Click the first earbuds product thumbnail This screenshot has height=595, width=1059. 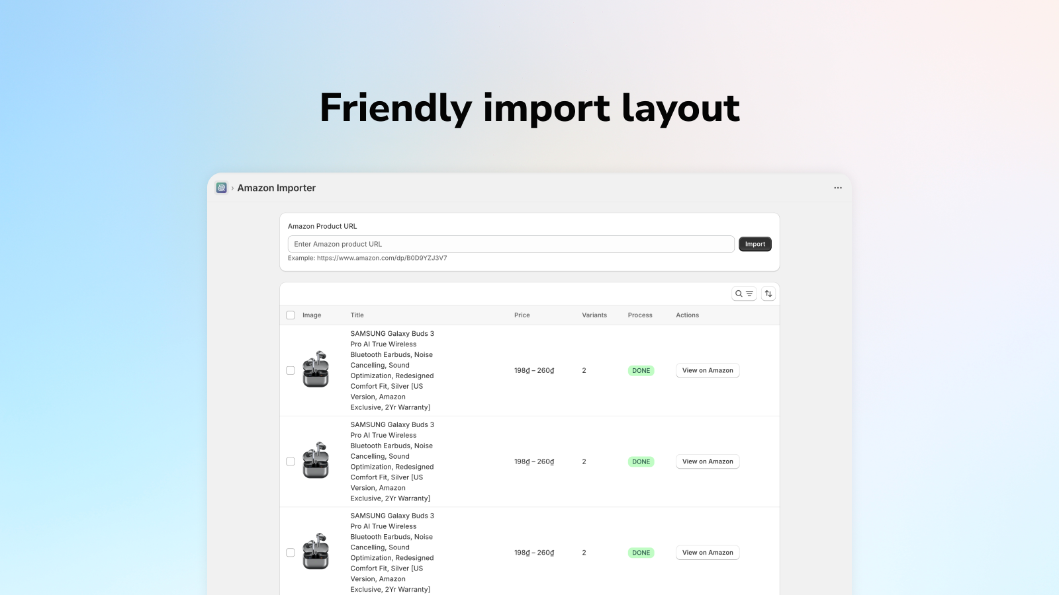pyautogui.click(x=316, y=370)
